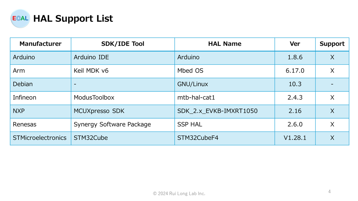The width and height of the screenshot is (358, 201).
Task: Click the 'STMicroelectronics' cell
Action: pyautogui.click(x=41, y=138)
